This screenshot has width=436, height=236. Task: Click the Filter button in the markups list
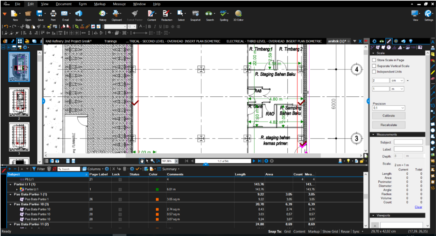pos(39,169)
